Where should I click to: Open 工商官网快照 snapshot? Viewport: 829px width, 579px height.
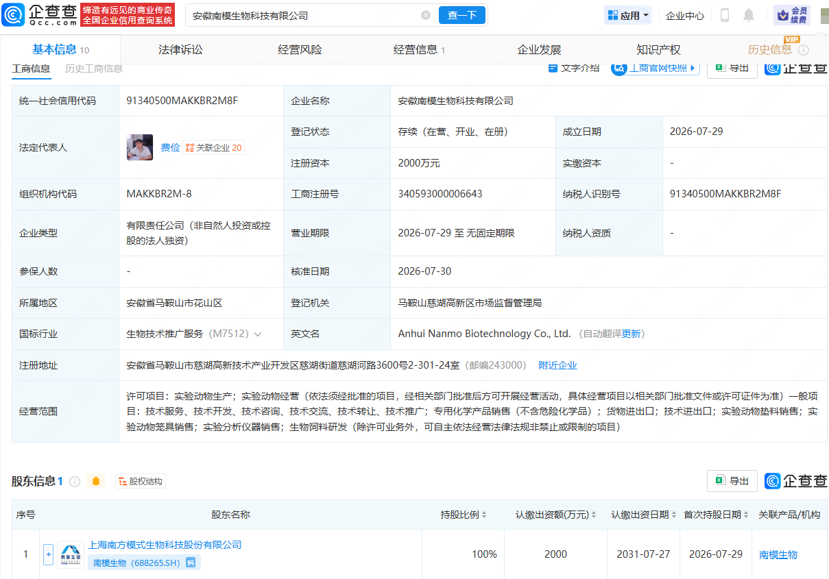[656, 68]
